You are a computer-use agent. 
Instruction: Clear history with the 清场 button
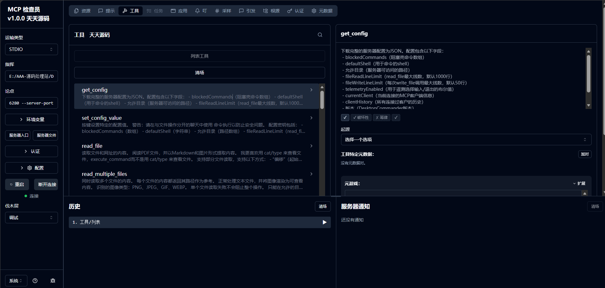coord(323,206)
